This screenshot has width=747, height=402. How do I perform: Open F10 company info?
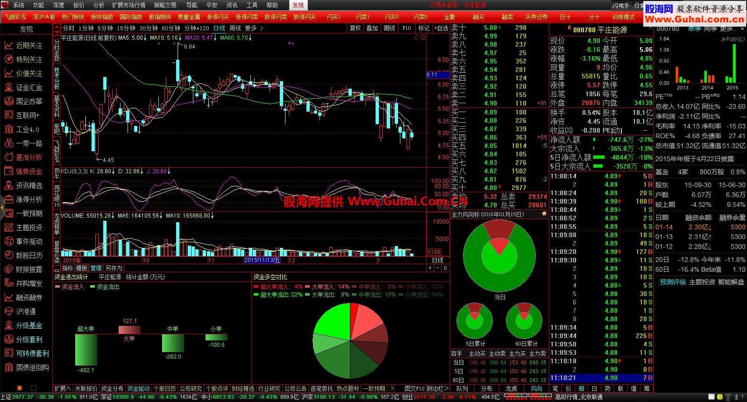click(x=407, y=28)
